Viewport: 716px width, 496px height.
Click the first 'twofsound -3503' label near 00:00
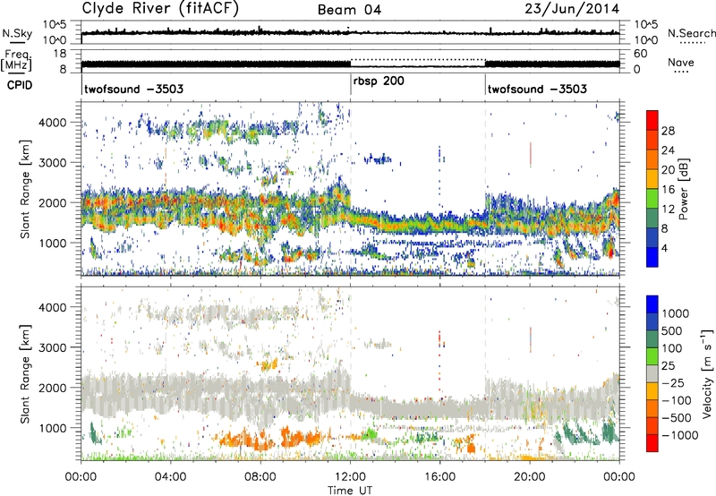pyautogui.click(x=133, y=89)
